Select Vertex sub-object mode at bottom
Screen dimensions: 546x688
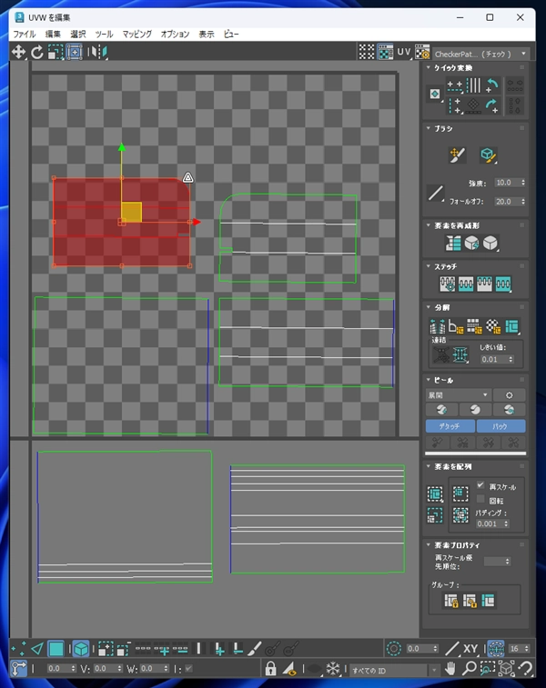click(18, 649)
